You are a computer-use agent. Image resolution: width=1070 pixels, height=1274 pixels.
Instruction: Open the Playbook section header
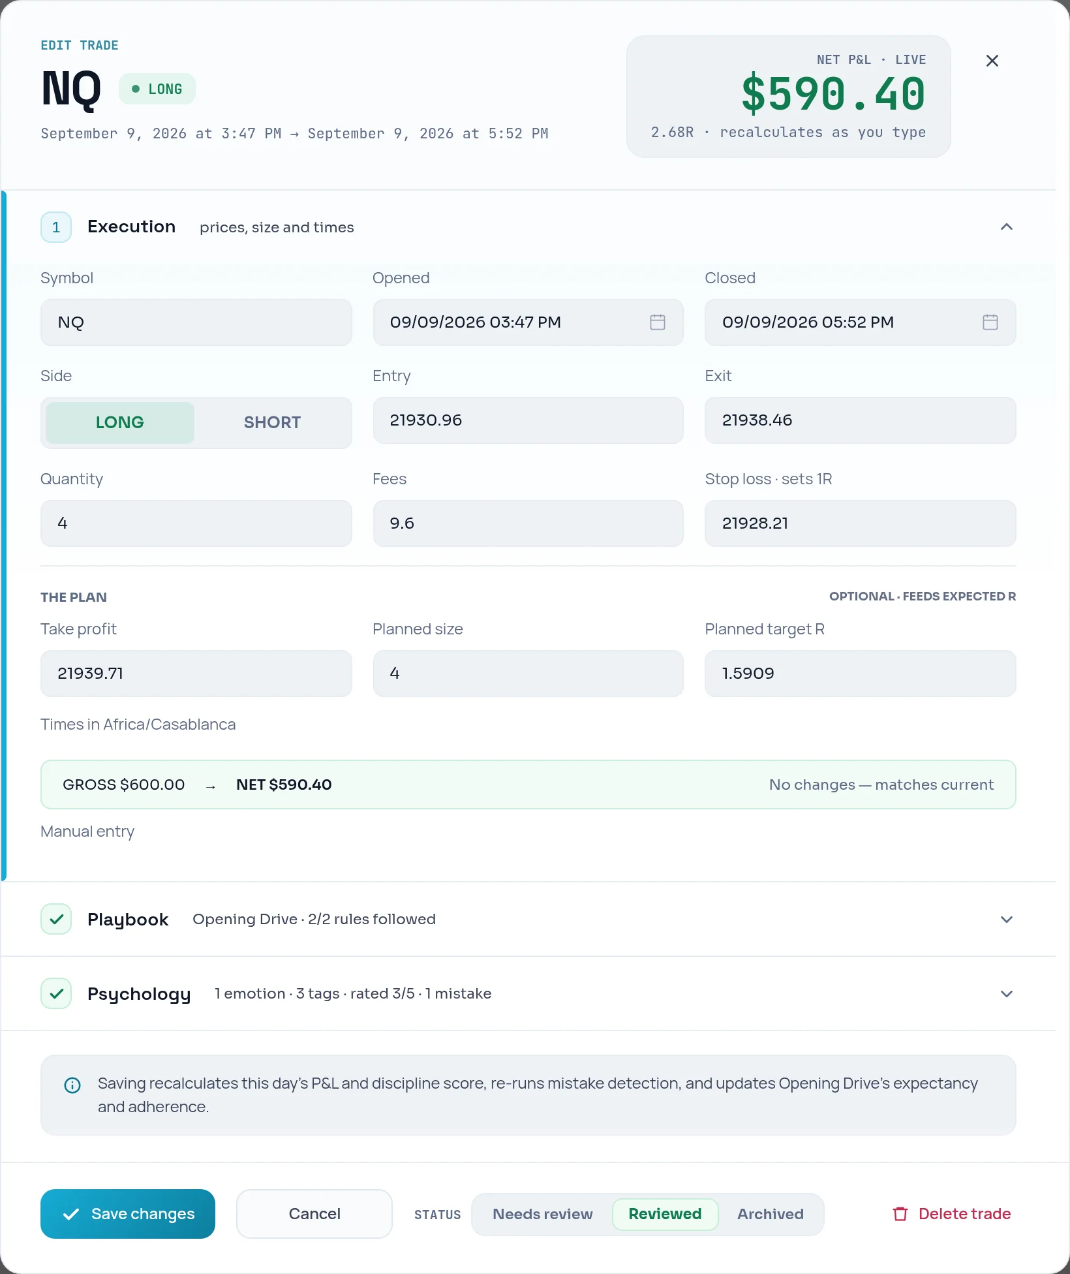click(528, 919)
